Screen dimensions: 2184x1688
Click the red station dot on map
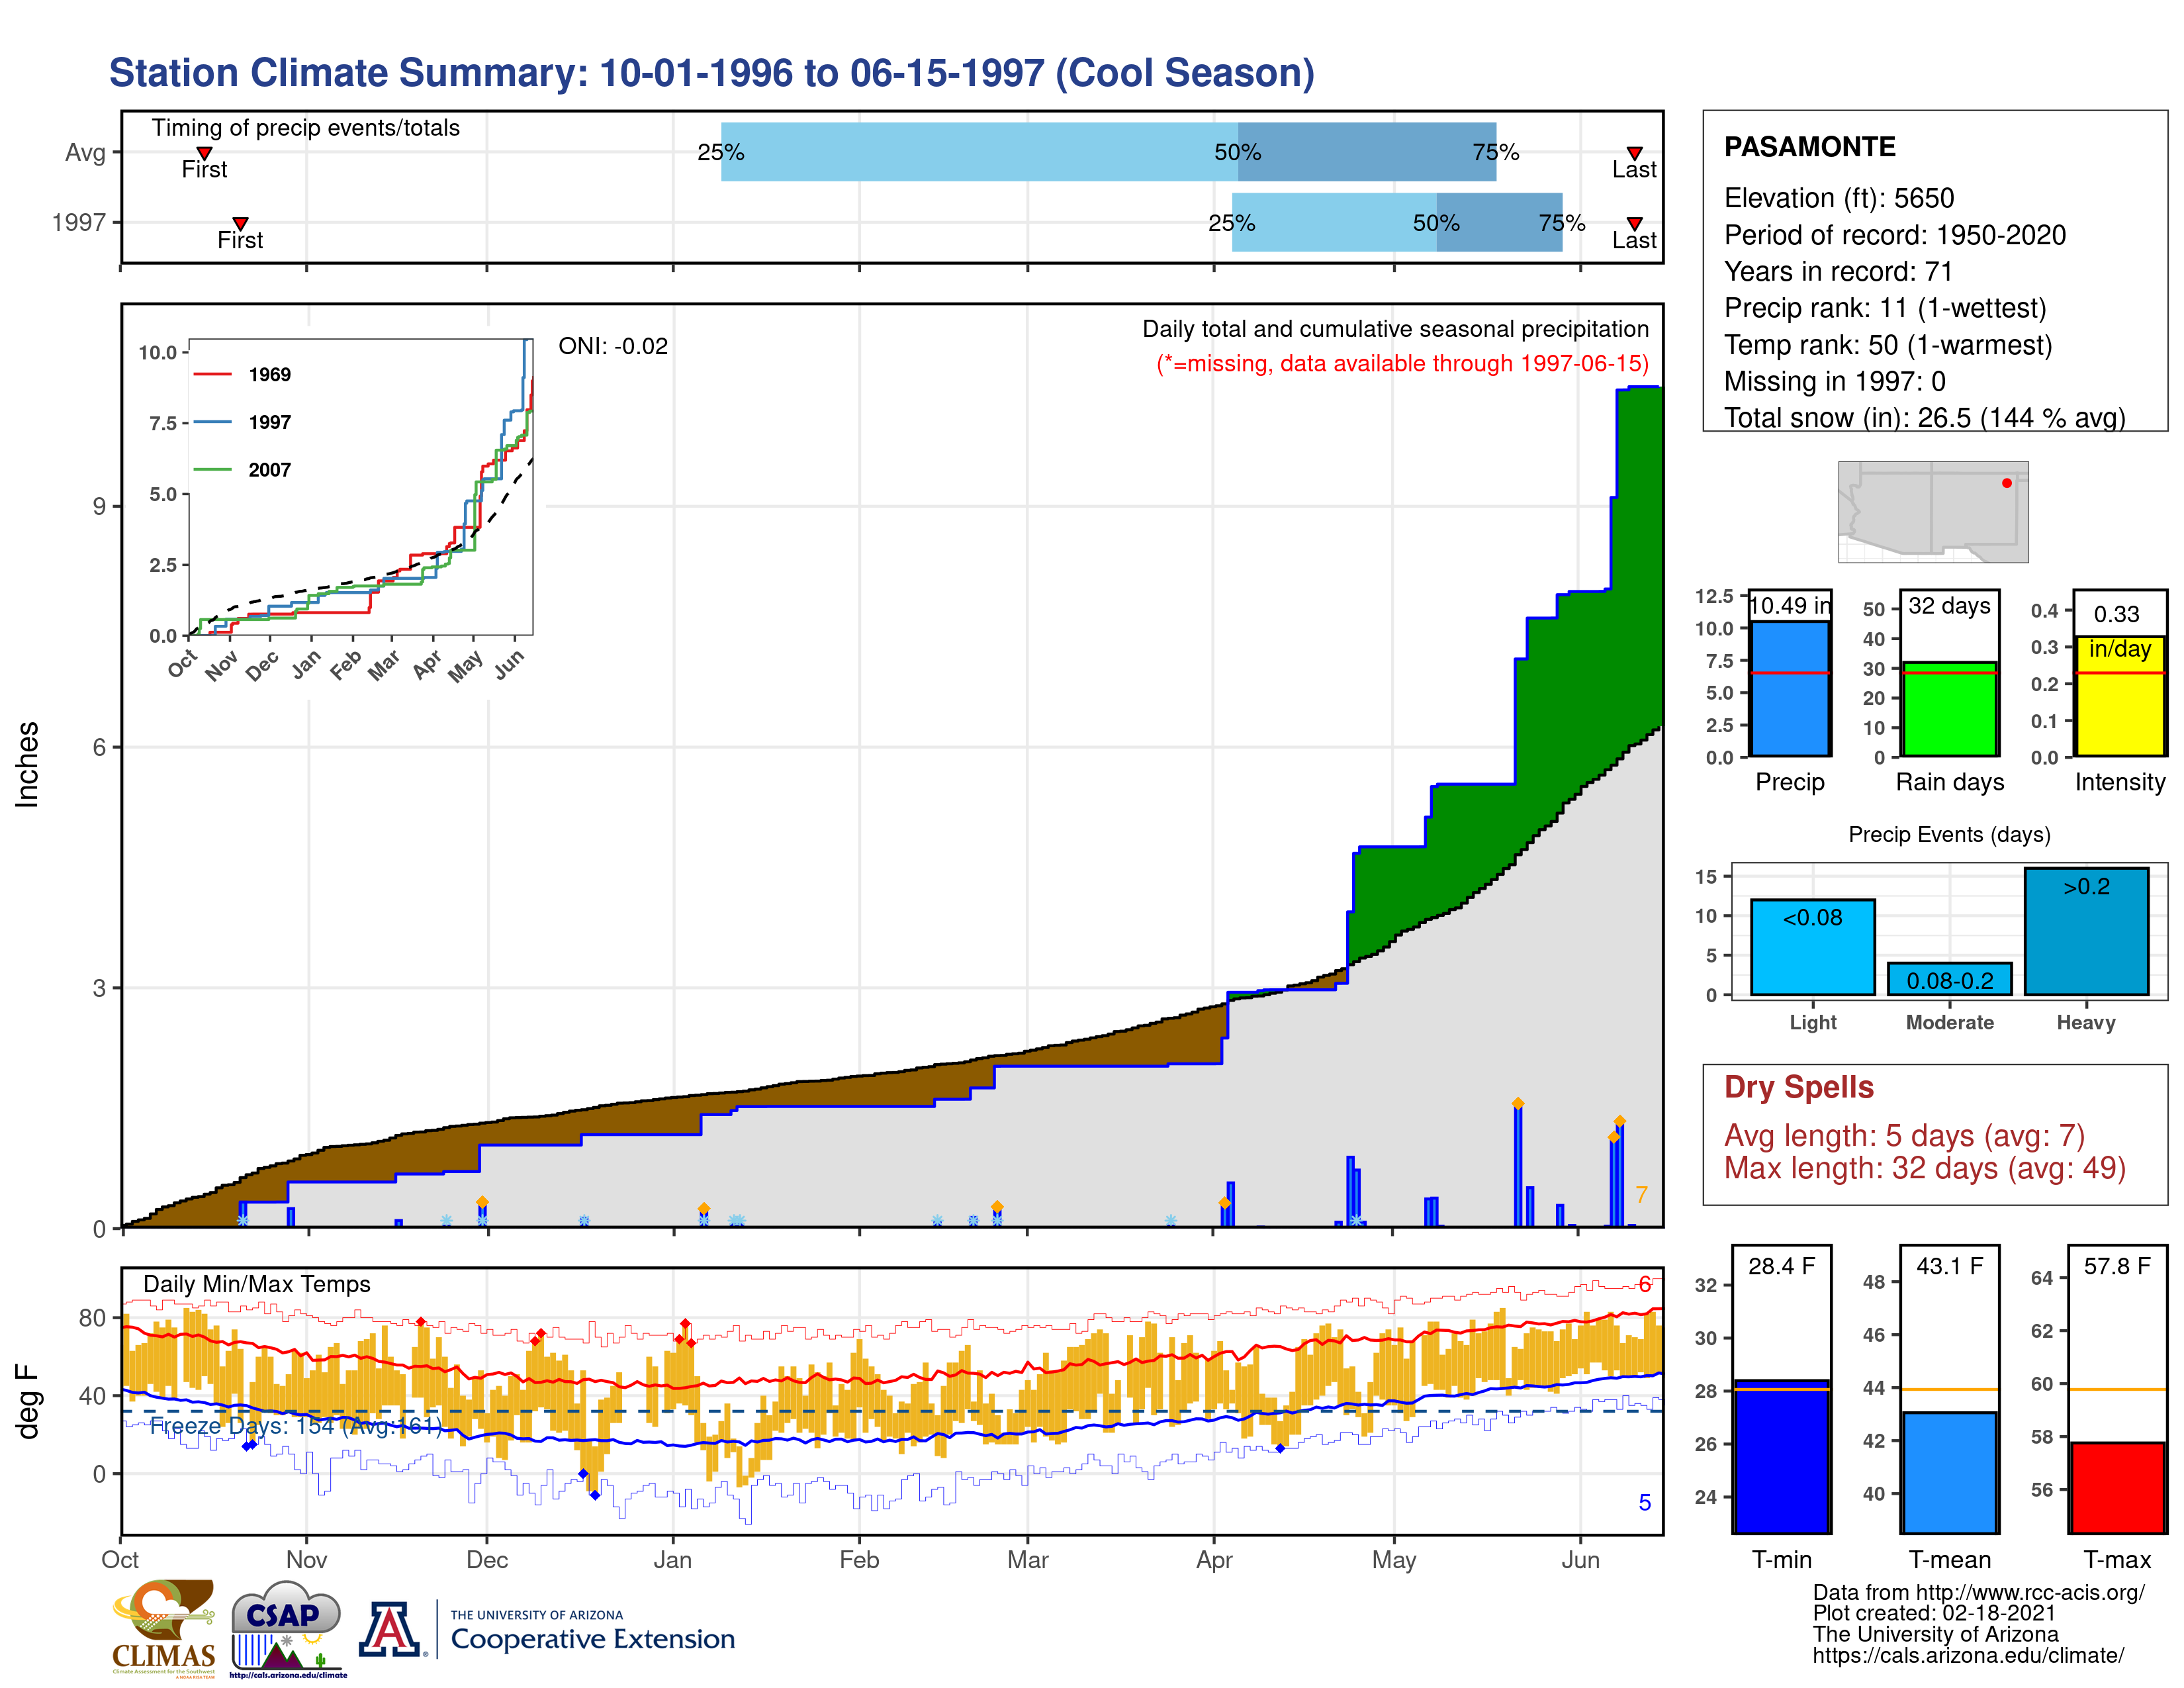[2006, 483]
